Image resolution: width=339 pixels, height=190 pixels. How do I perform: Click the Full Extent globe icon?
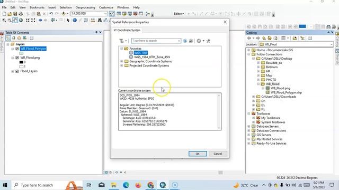pos(21,20)
